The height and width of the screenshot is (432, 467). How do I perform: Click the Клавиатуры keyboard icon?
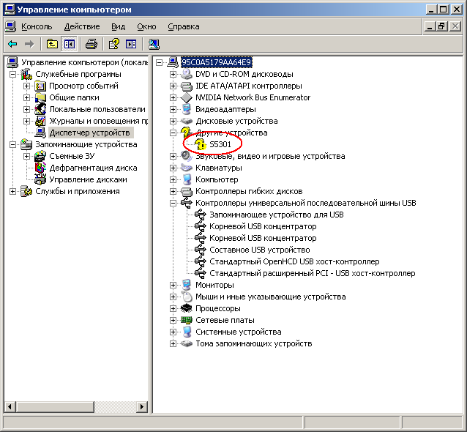187,168
